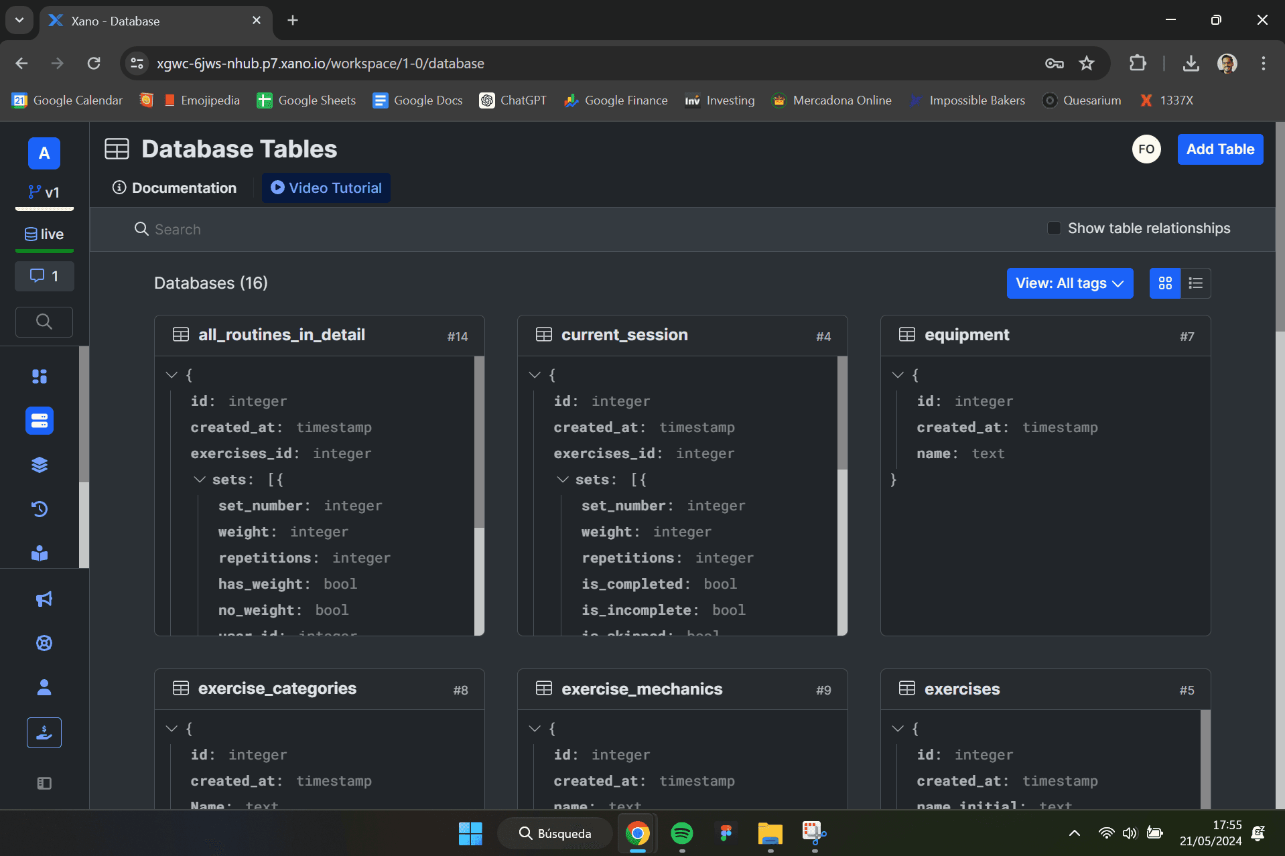This screenshot has height=856, width=1285.
Task: Select the v1 branch tab
Action: pyautogui.click(x=44, y=193)
